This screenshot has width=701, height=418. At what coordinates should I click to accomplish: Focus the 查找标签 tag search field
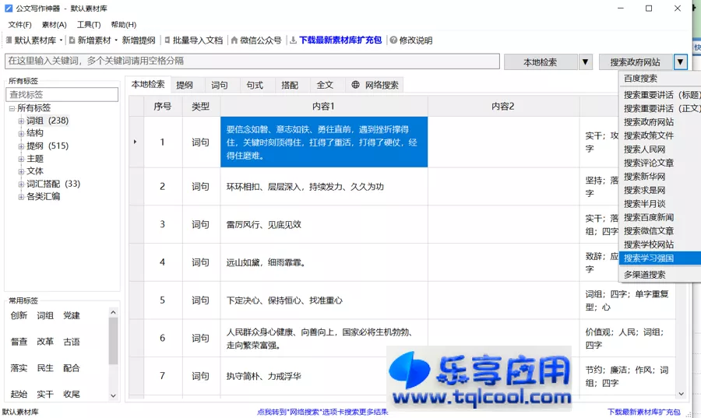(x=62, y=95)
